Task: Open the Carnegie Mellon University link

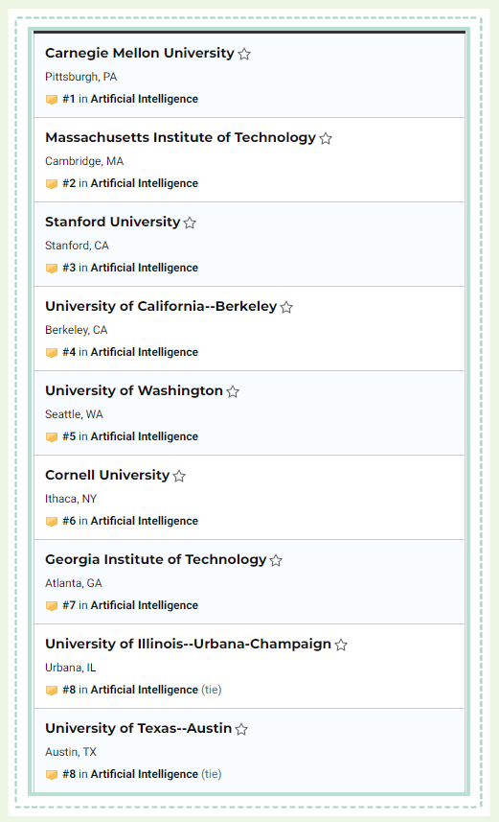Action: [140, 53]
